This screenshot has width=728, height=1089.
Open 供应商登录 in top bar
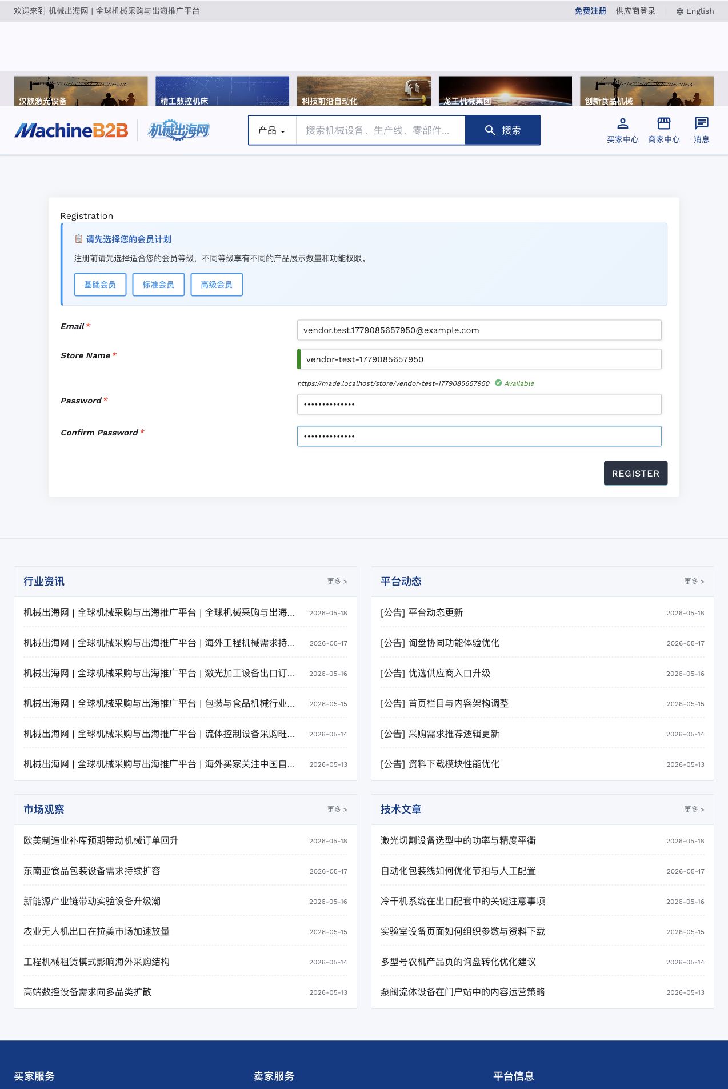(x=635, y=11)
